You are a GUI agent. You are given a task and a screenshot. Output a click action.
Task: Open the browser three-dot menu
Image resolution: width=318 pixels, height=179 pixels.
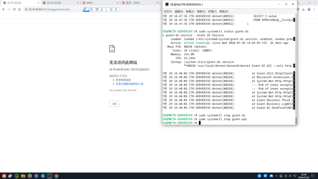[x=314, y=9]
